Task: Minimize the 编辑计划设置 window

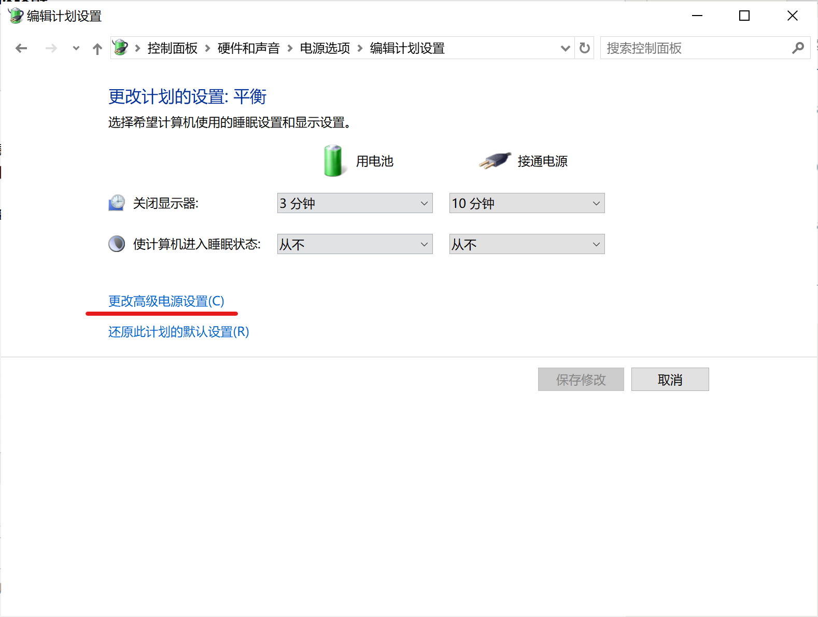Action: pyautogui.click(x=697, y=16)
